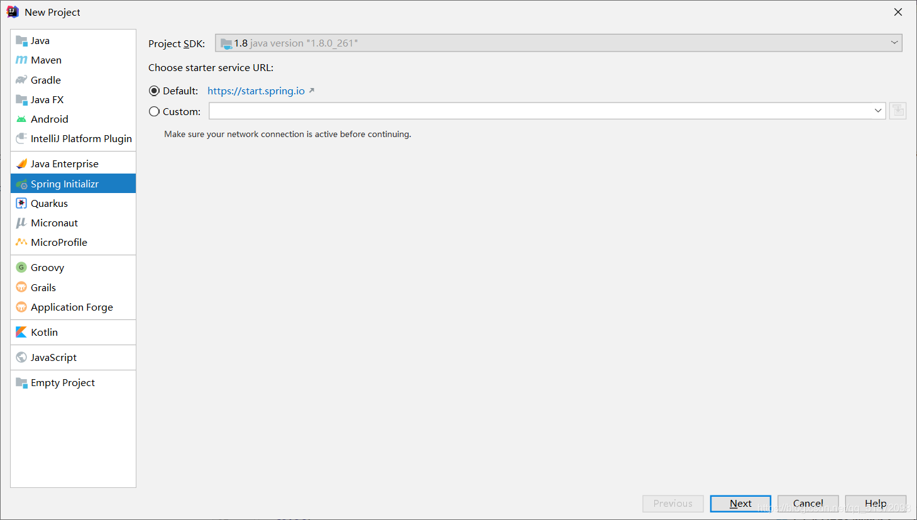Select the Default starter URL radio button

[154, 91]
